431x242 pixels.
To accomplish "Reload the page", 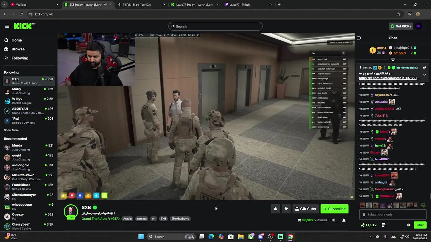I will 21,14.
